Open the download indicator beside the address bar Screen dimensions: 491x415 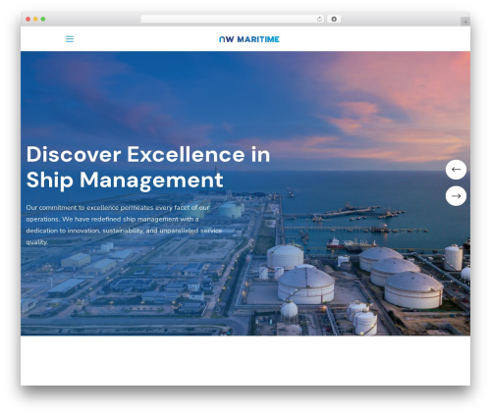[x=334, y=20]
